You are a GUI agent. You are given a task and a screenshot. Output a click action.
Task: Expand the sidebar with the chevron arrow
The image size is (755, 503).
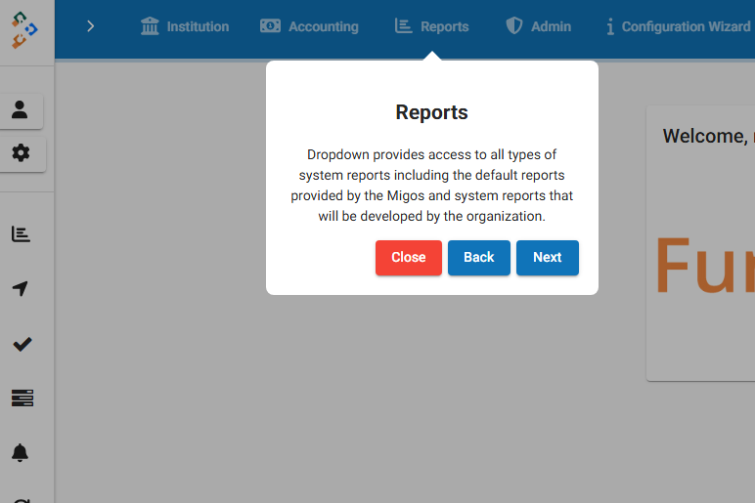[x=90, y=26]
